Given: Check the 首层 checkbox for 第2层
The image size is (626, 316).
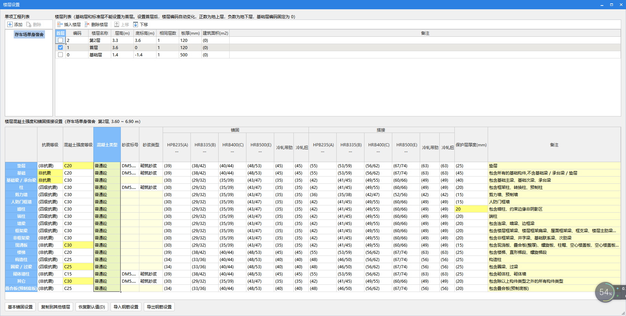Looking at the screenshot, I should pos(60,40).
